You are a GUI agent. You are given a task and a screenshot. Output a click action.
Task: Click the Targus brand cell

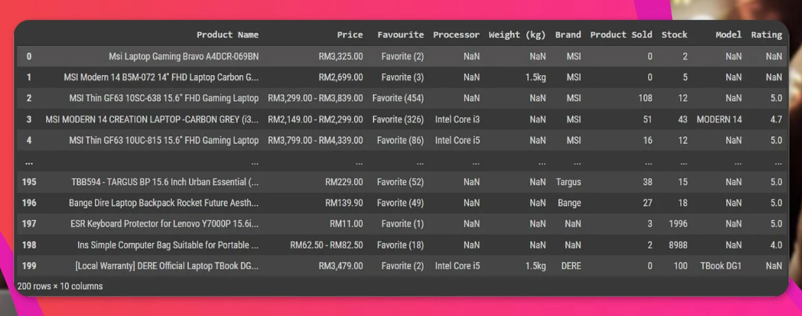(568, 182)
